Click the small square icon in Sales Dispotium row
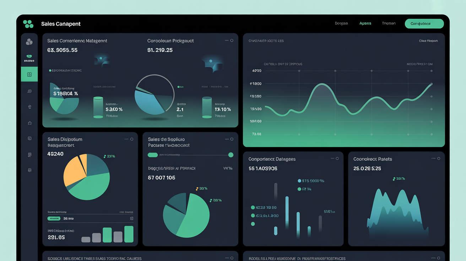Screen dimensions: 466x261 (x=132, y=218)
